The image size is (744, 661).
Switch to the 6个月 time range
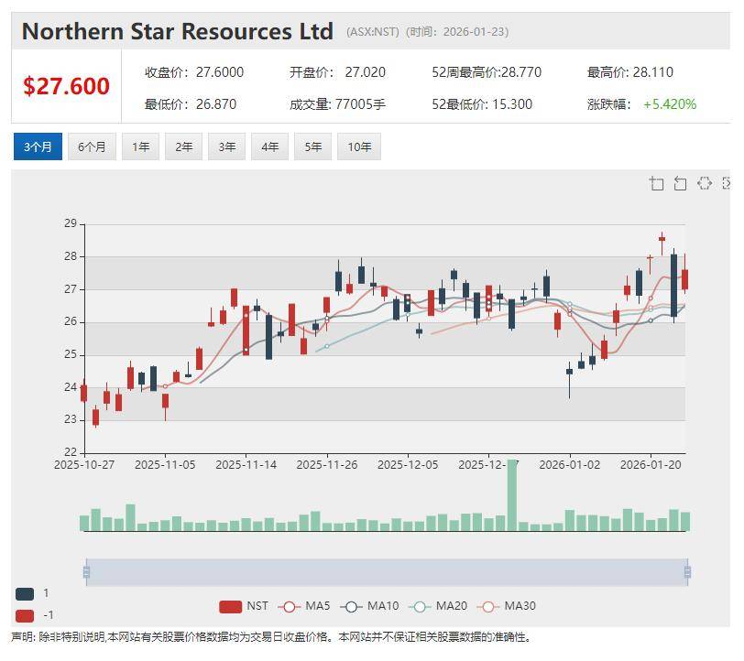pyautogui.click(x=92, y=146)
